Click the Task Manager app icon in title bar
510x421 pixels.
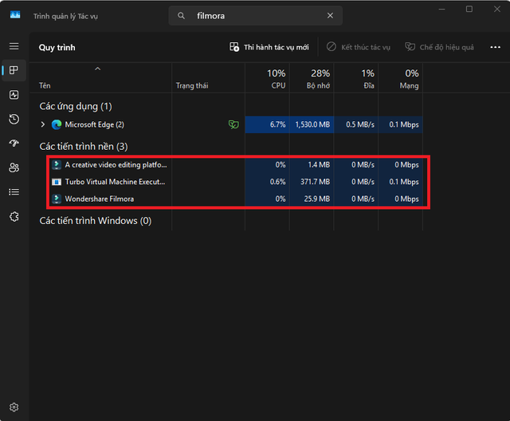15,15
